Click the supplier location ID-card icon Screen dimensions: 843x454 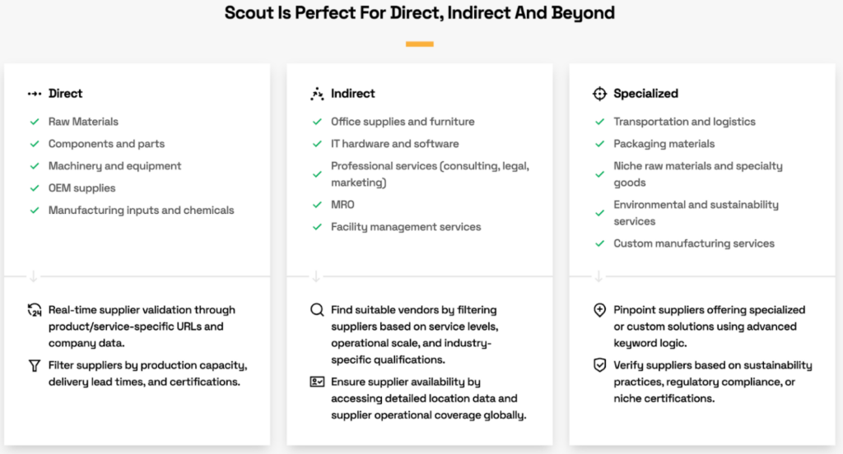coord(317,382)
